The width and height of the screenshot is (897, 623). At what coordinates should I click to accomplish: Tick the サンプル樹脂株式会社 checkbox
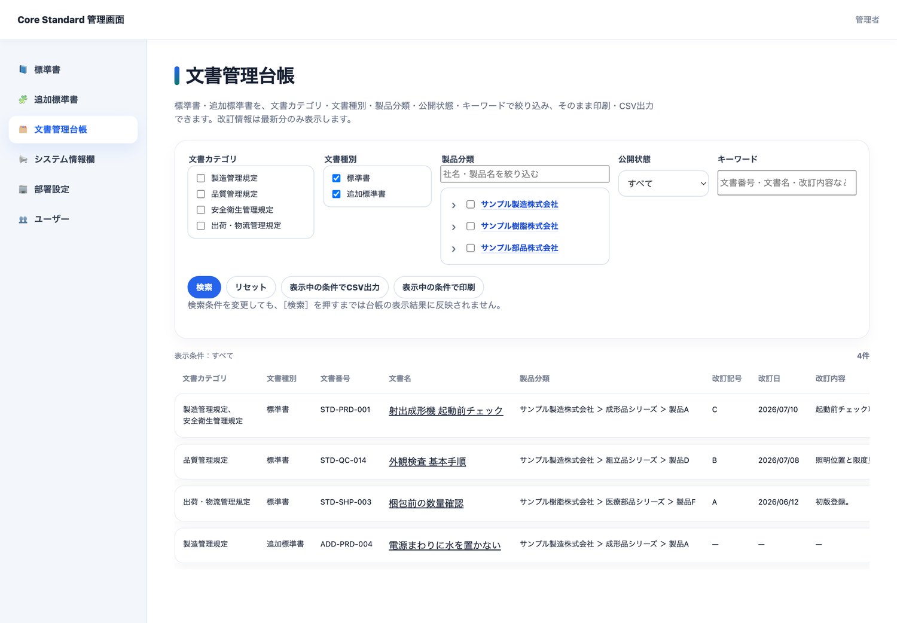[x=471, y=226]
